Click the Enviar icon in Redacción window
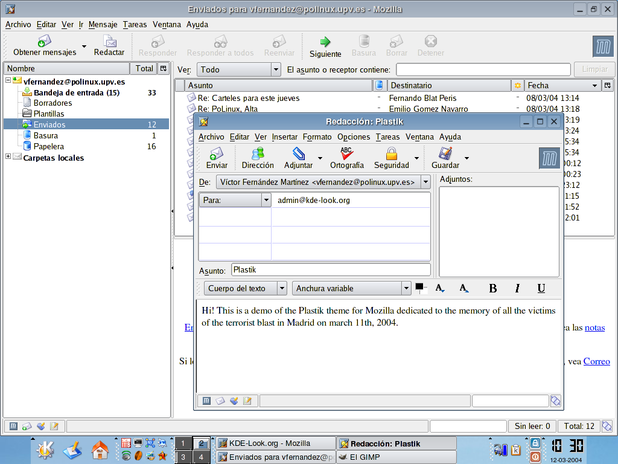618x464 pixels. 217,153
